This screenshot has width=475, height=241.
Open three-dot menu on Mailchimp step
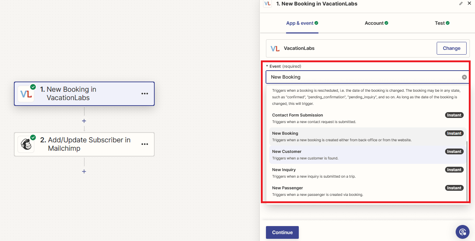click(145, 144)
